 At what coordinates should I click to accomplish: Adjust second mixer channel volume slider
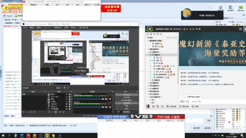[x=89, y=107]
